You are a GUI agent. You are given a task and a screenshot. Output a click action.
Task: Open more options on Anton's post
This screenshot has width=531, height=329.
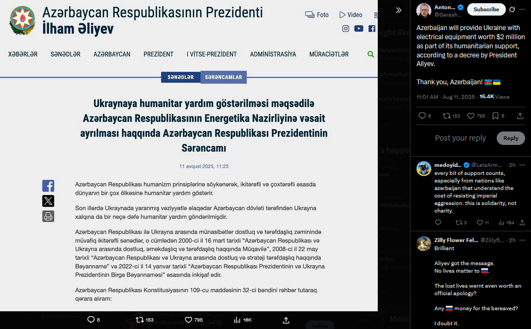point(522,10)
